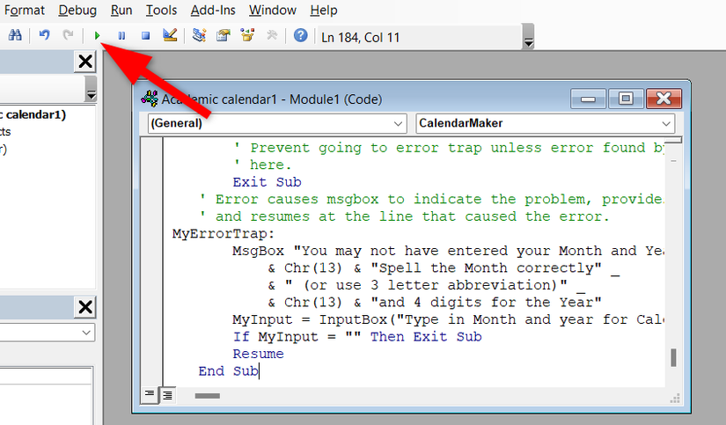
Task: Click the 'and 4 digits for the Year' line
Action: tap(435, 302)
